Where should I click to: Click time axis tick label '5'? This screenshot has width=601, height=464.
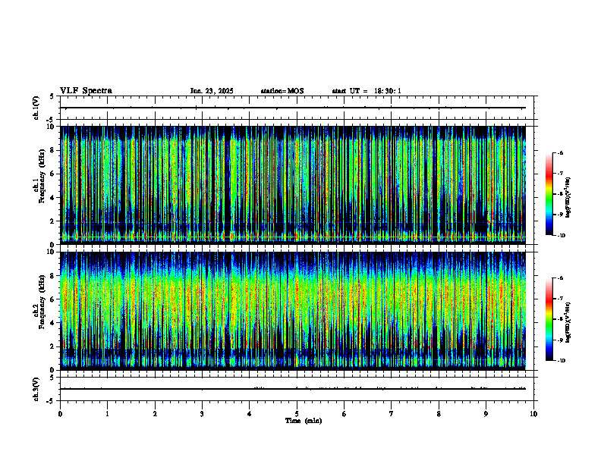pyautogui.click(x=297, y=414)
